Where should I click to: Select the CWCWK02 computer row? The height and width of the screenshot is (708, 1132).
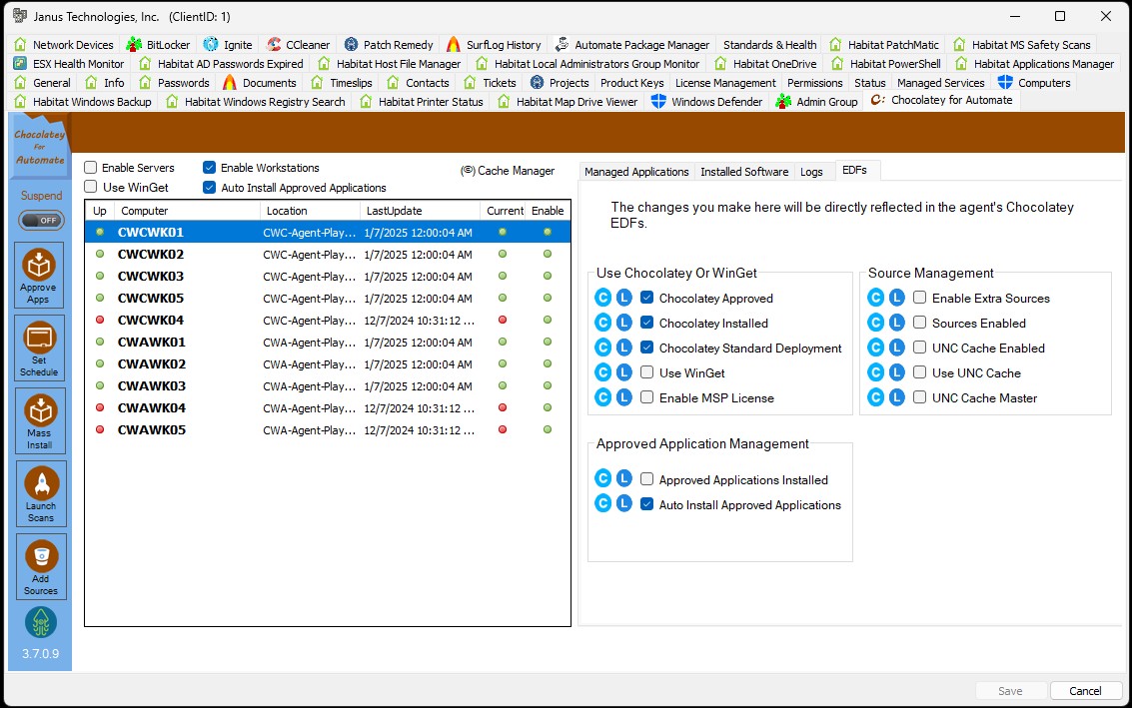click(328, 254)
